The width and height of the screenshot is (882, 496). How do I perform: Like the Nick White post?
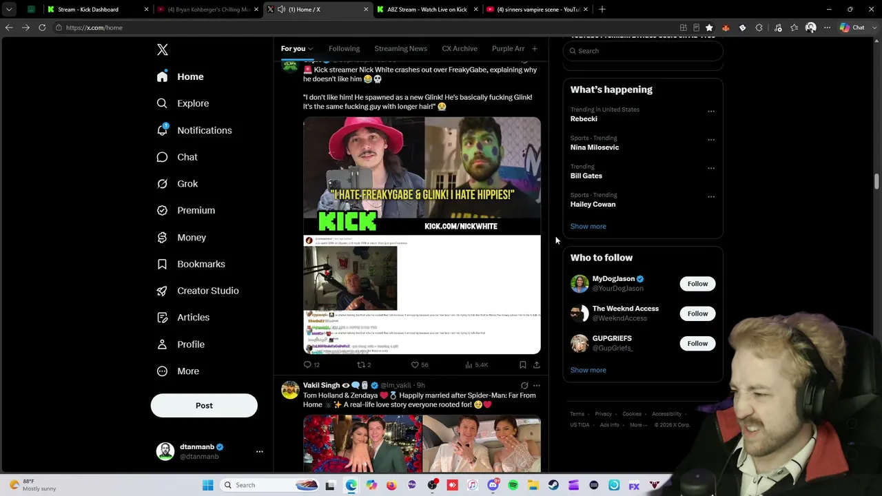[420, 364]
